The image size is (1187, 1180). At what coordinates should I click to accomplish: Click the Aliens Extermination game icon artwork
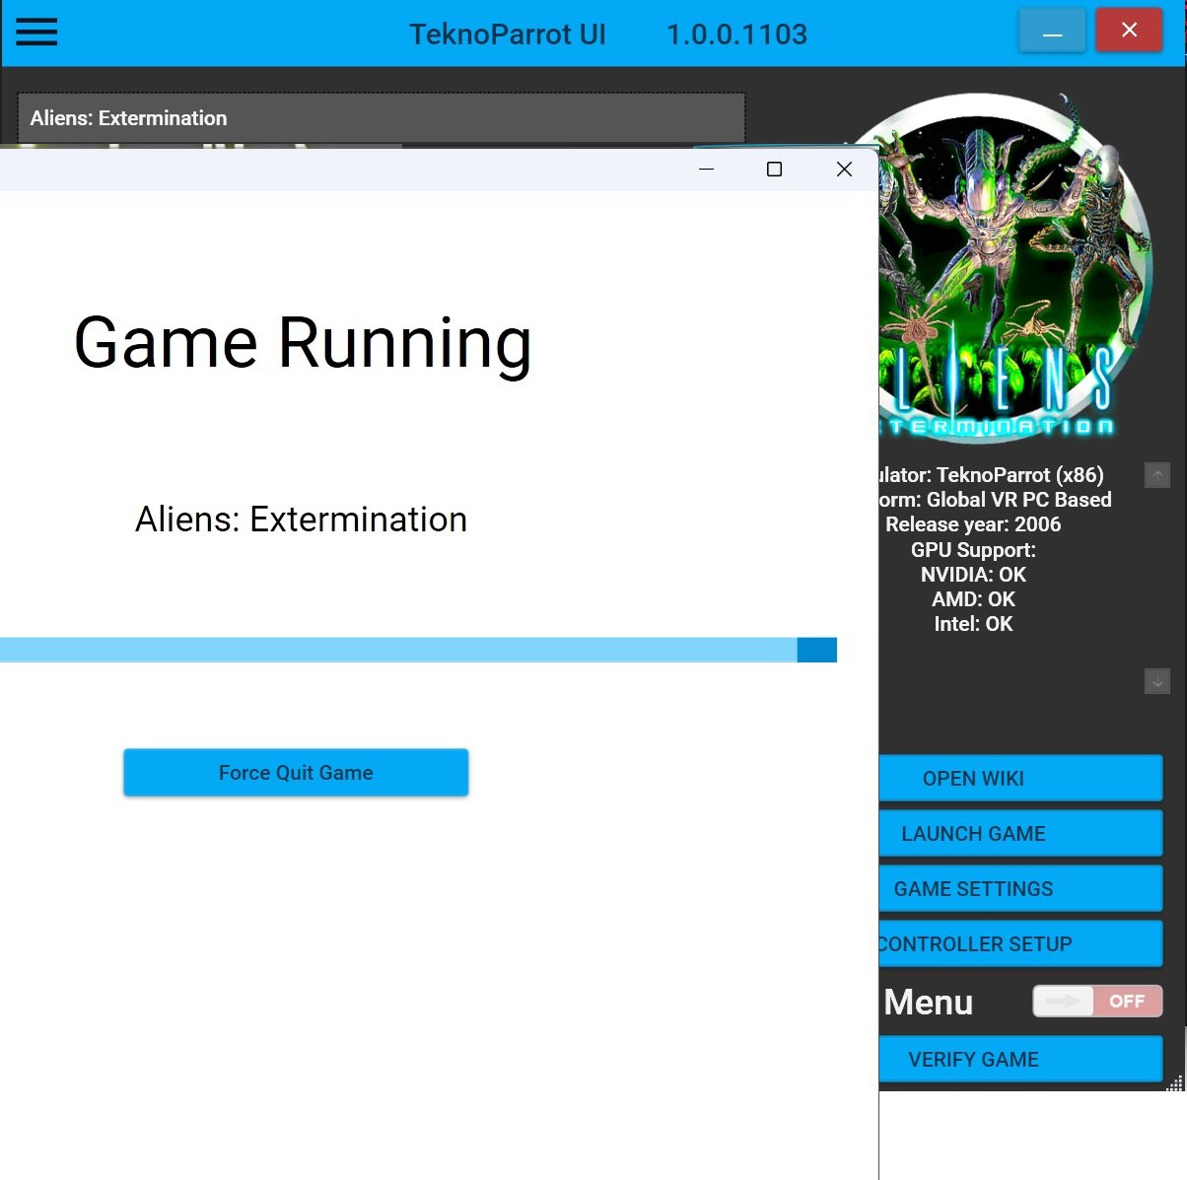point(1015,266)
